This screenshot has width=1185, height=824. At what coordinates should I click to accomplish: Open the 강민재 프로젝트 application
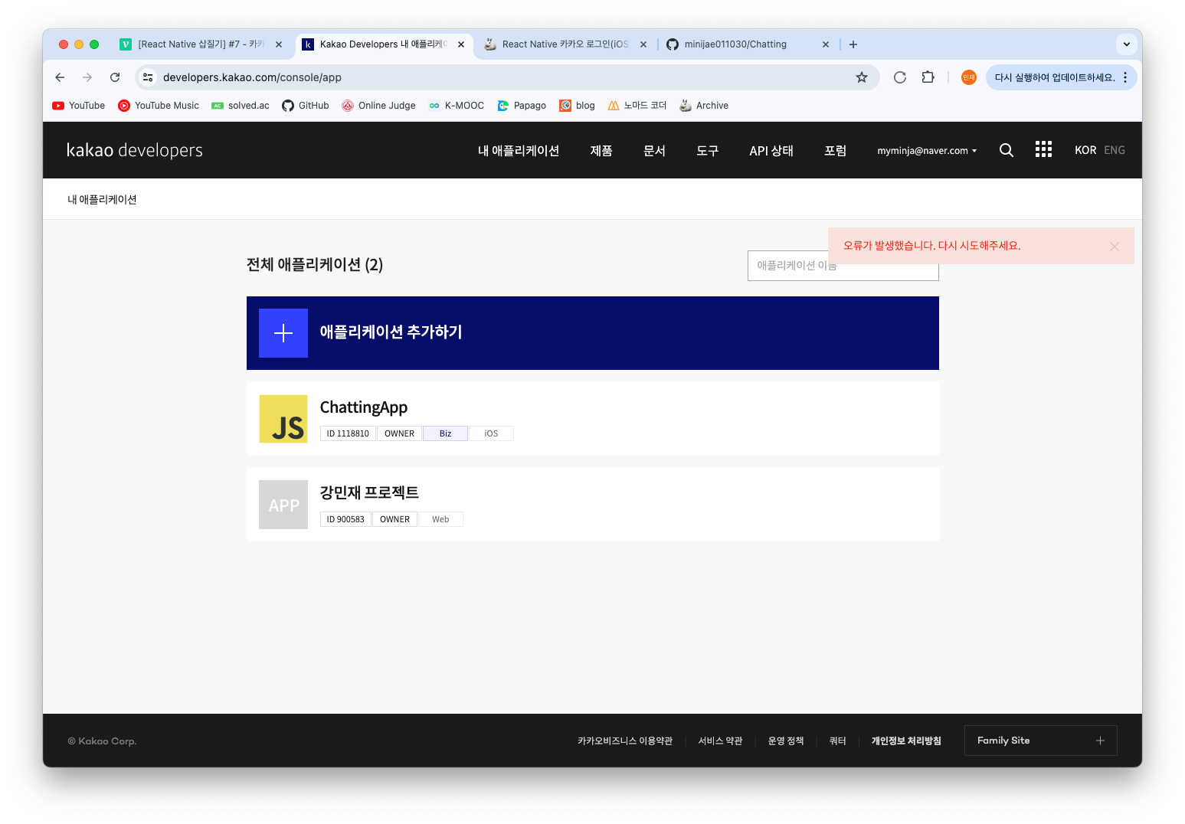click(x=593, y=505)
